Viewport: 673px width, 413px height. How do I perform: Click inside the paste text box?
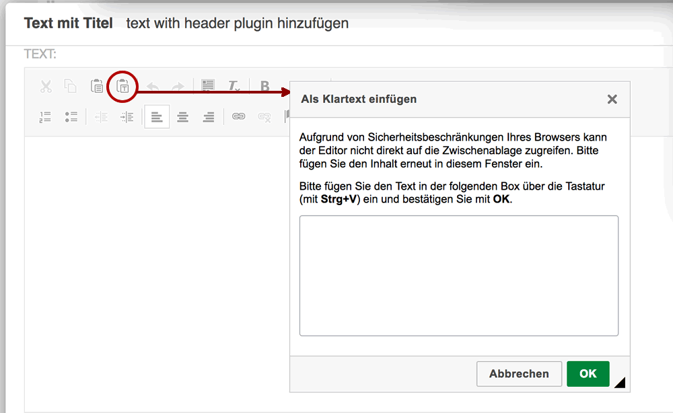point(459,276)
